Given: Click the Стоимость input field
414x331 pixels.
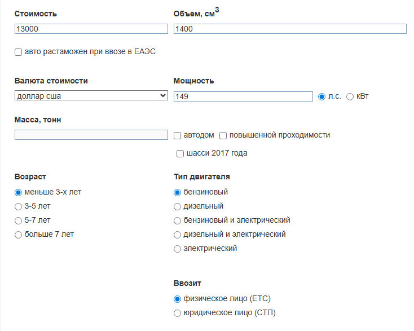Looking at the screenshot, I should [x=91, y=29].
